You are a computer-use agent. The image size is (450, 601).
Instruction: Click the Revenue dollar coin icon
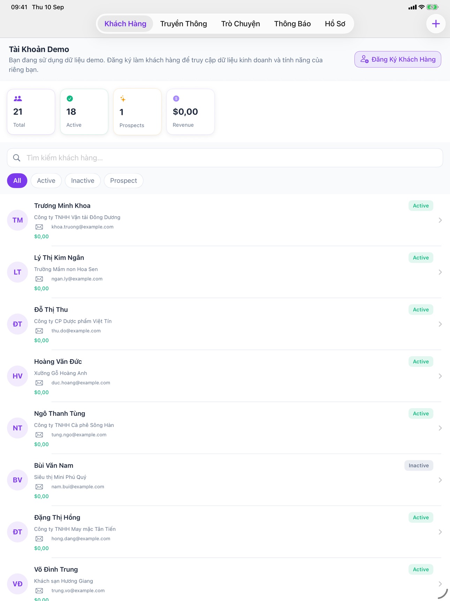click(x=176, y=99)
